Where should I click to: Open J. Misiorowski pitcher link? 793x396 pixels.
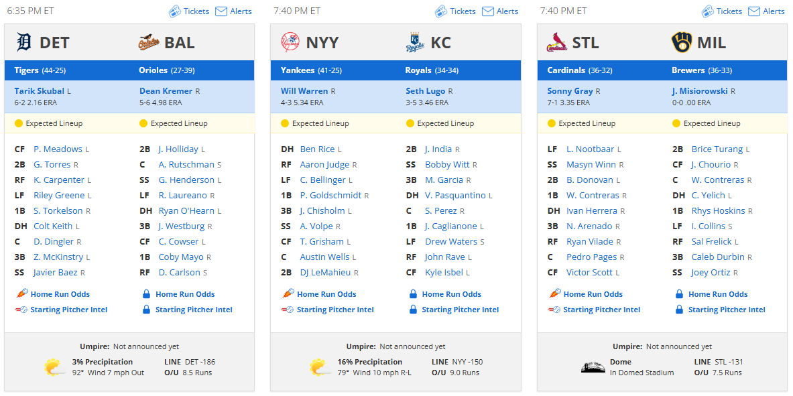click(700, 91)
